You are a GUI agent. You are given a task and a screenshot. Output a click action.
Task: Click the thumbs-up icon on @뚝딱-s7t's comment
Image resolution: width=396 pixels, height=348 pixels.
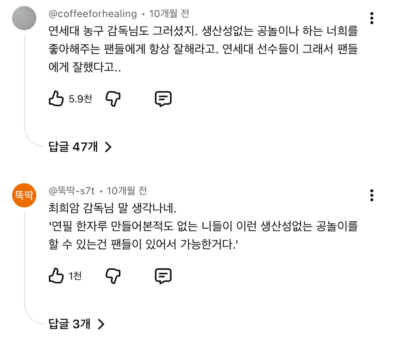tap(56, 276)
